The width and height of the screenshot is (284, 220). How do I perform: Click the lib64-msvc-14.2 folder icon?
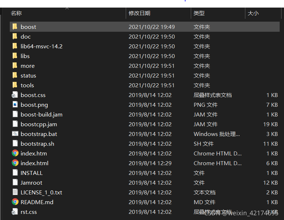tap(15, 46)
